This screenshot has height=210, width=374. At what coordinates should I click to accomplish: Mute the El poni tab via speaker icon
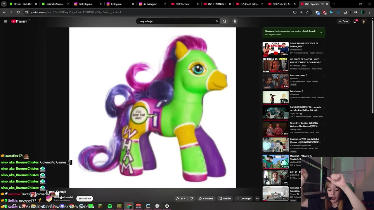pyautogui.click(x=322, y=4)
